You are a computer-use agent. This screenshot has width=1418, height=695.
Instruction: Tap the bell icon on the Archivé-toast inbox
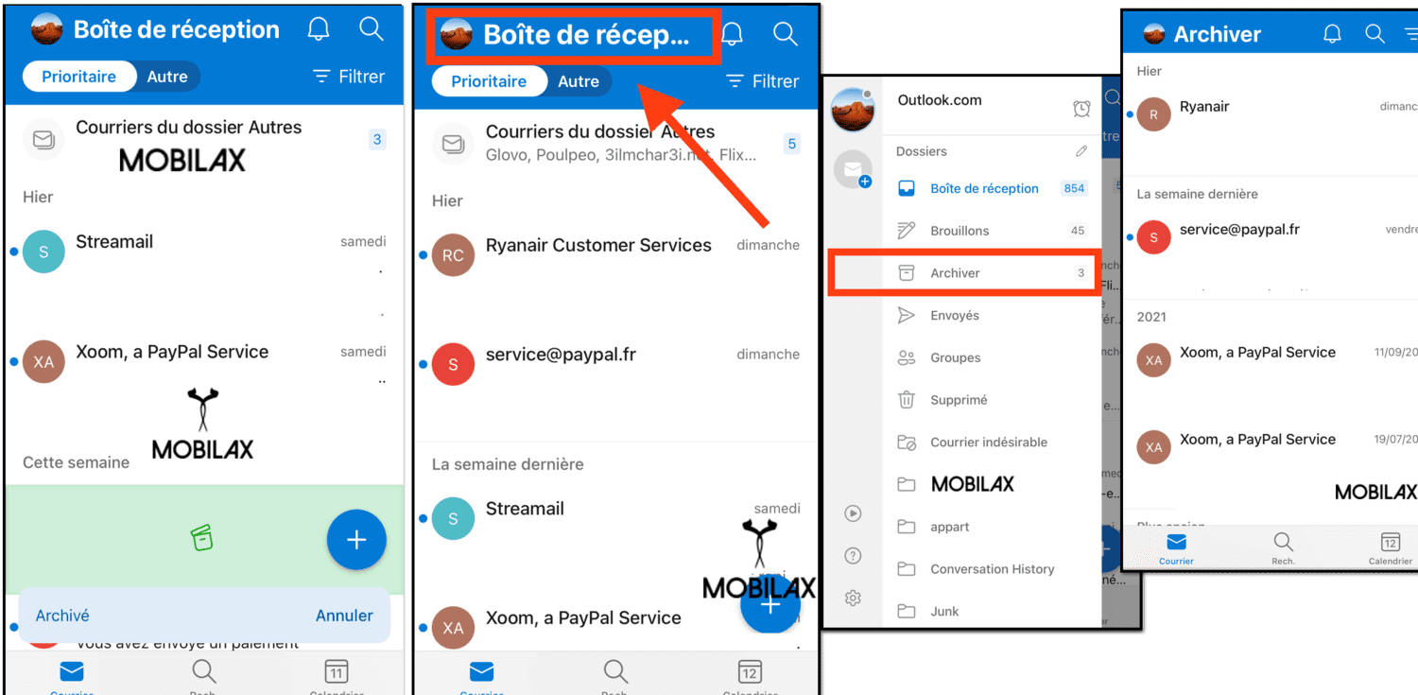pyautogui.click(x=319, y=29)
